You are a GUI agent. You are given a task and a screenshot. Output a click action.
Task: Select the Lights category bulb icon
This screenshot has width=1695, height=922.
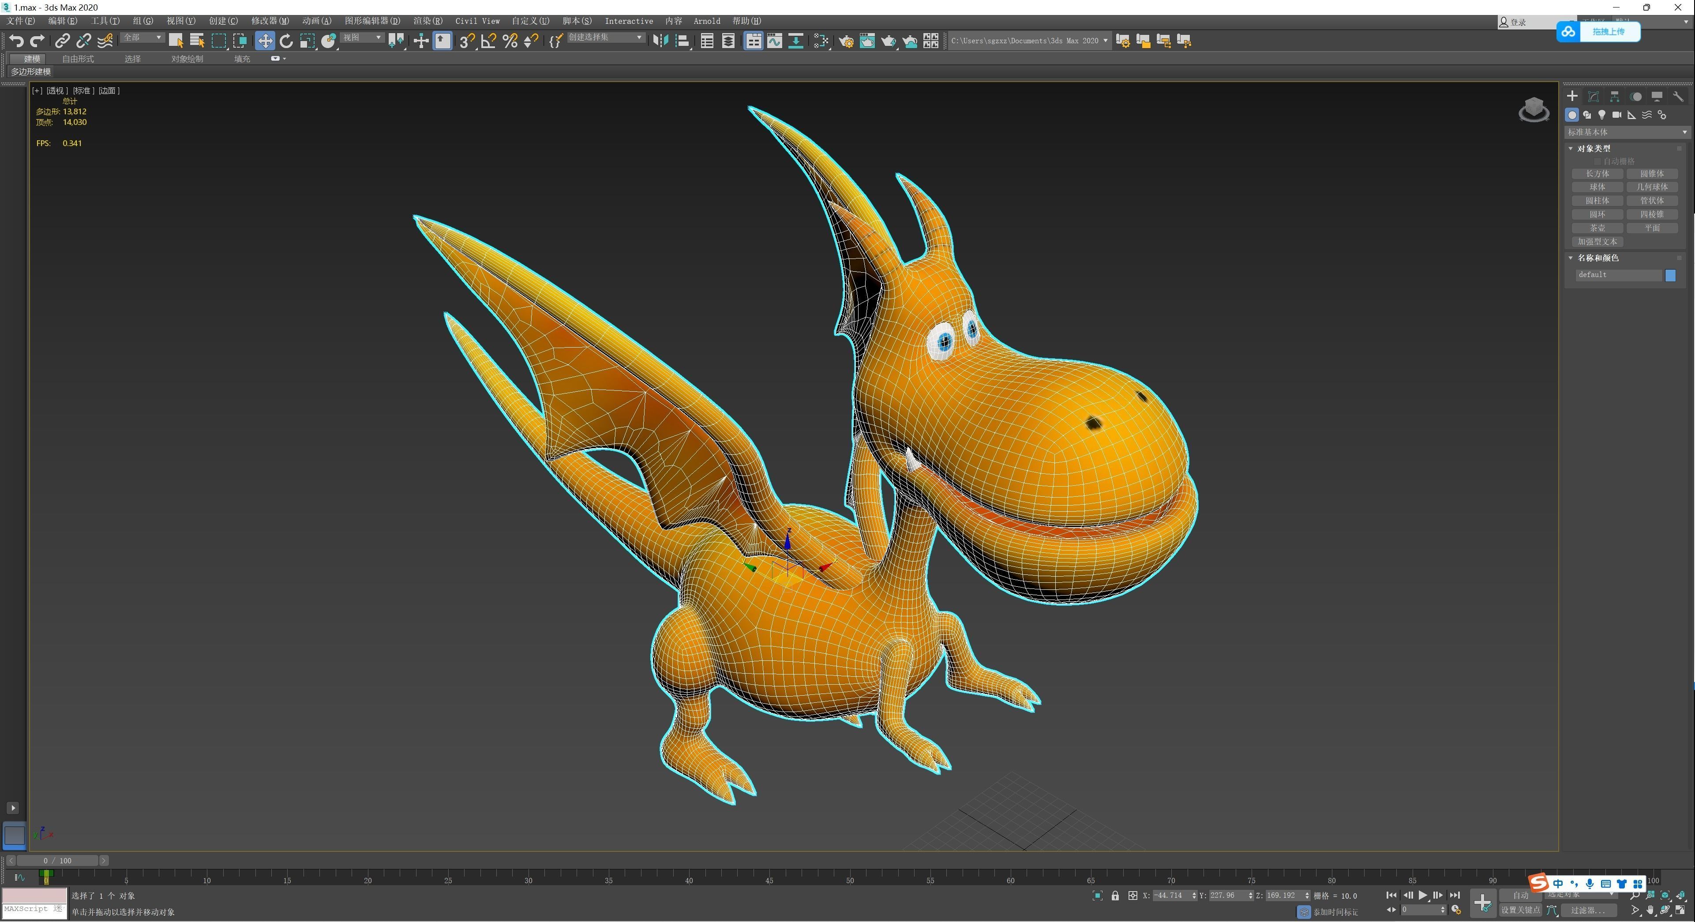(x=1601, y=115)
